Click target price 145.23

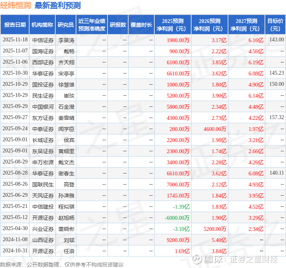point(277,73)
